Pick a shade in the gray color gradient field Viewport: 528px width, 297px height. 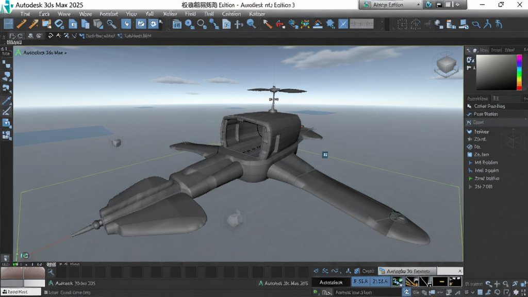click(496, 72)
